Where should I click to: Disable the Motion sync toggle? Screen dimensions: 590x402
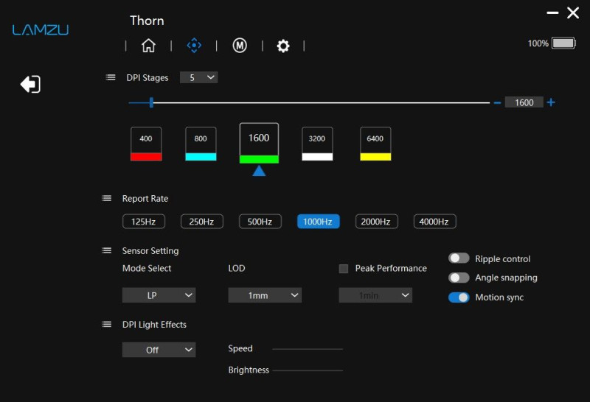click(459, 297)
